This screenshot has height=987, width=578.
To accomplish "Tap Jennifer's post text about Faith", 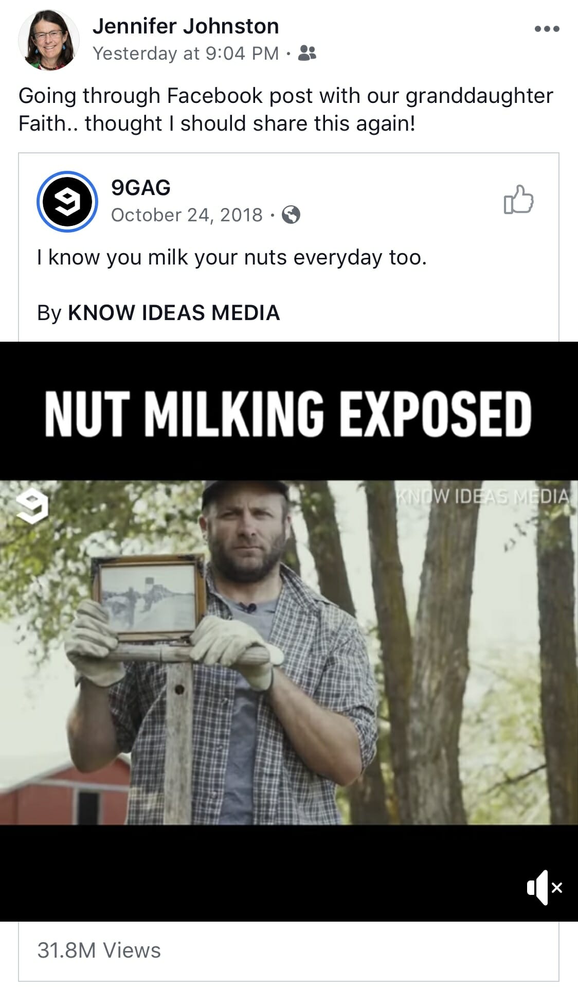I will click(286, 110).
